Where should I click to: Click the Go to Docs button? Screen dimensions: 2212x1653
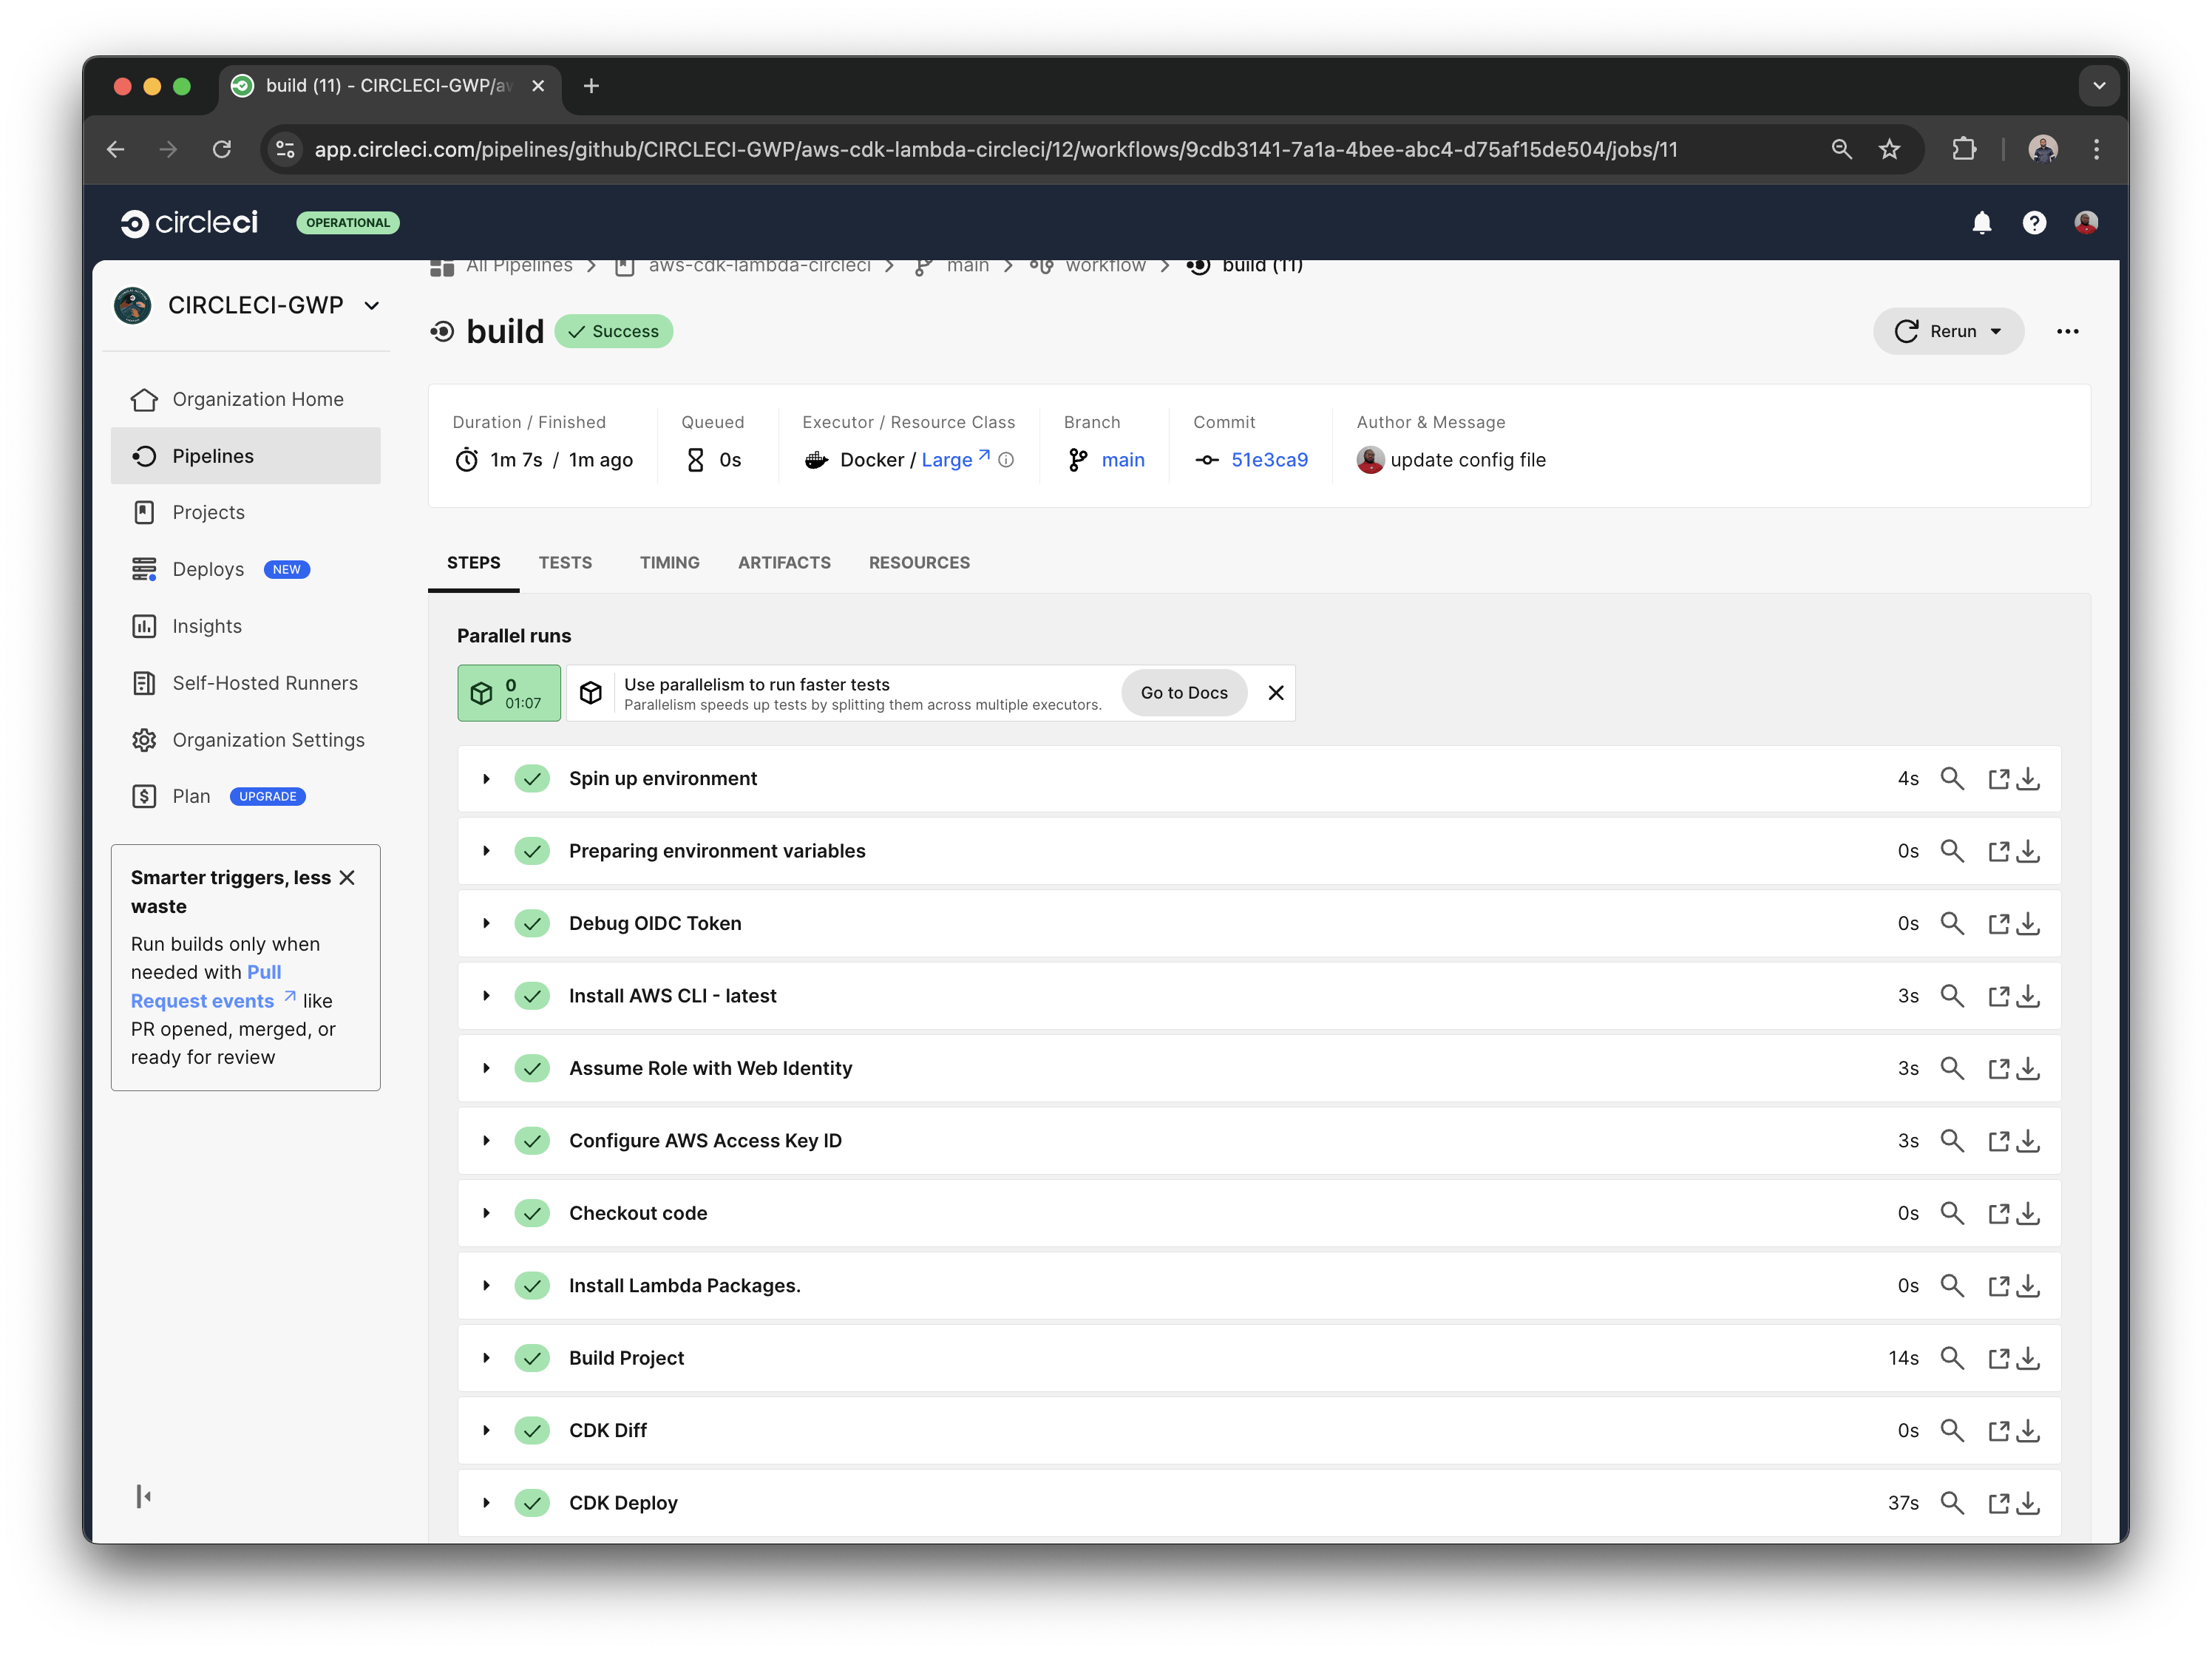(1183, 692)
